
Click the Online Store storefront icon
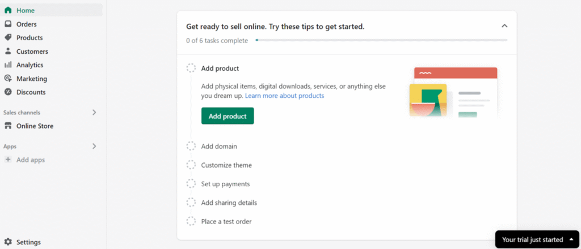click(8, 126)
